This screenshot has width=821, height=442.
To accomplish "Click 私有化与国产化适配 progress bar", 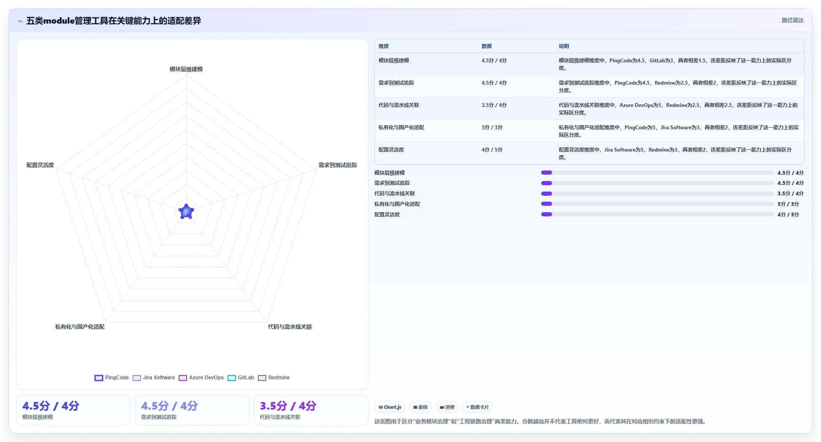I will click(657, 204).
